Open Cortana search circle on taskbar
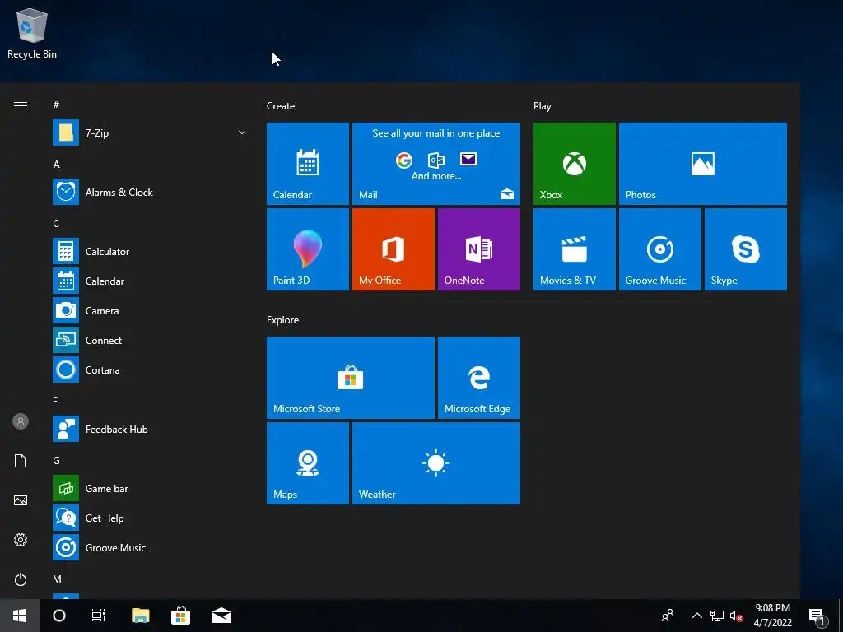The image size is (843, 632). (59, 616)
